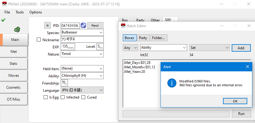Click the PKHeX app icon in title bar
This screenshot has height=123, width=255.
(4, 4)
